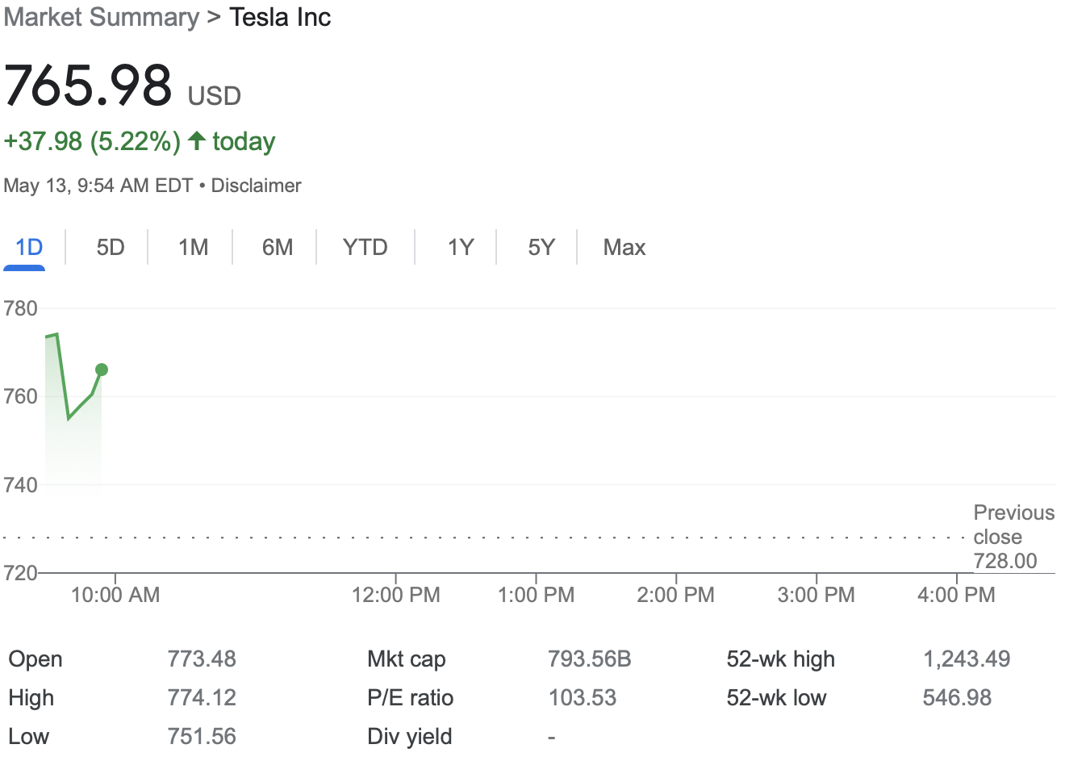Click the 10:00 AM axis label
1065x757 pixels.
[115, 595]
